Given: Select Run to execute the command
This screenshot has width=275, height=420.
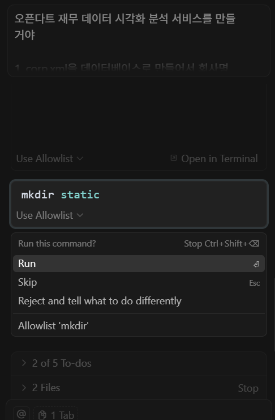Looking at the screenshot, I should point(139,264).
